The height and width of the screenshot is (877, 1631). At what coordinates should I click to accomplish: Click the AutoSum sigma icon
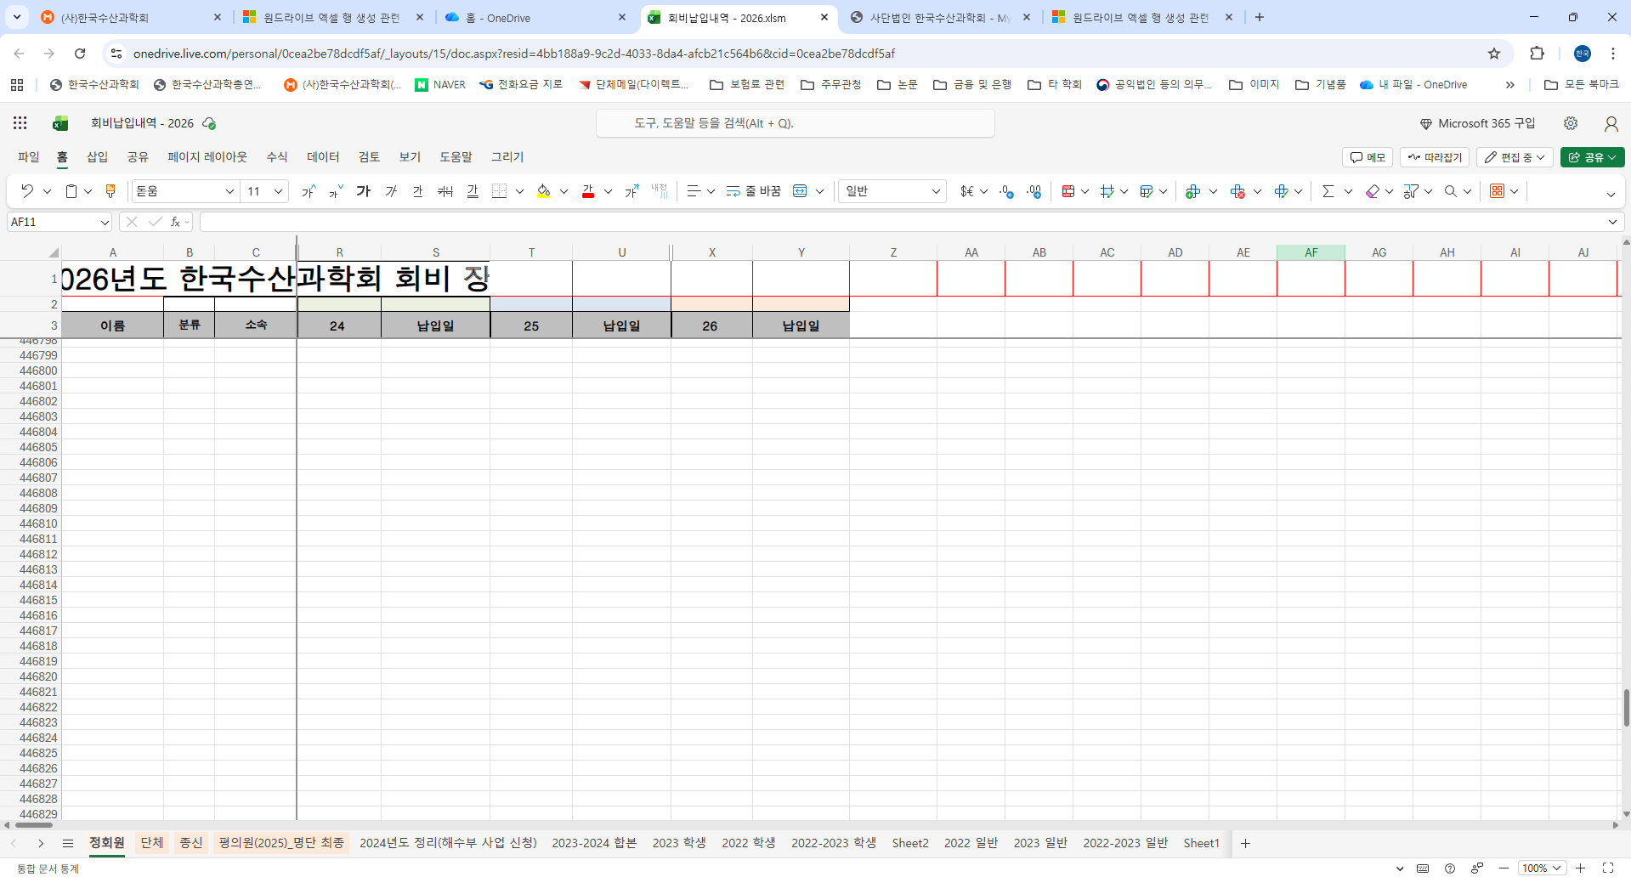click(x=1328, y=191)
